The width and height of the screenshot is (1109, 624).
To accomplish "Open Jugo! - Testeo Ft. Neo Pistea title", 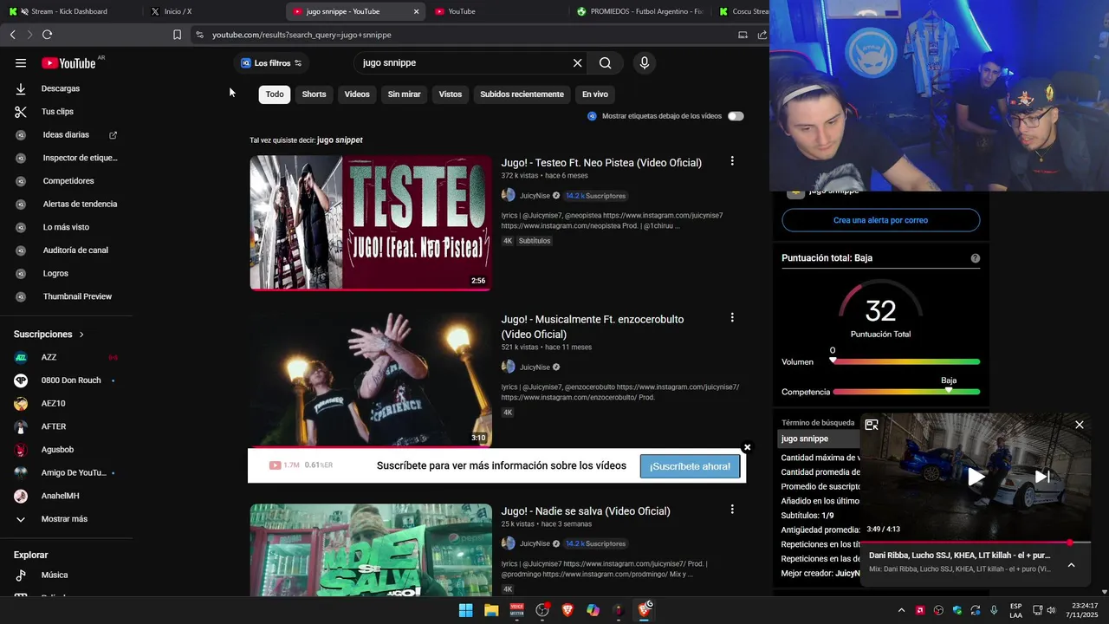I will point(601,163).
